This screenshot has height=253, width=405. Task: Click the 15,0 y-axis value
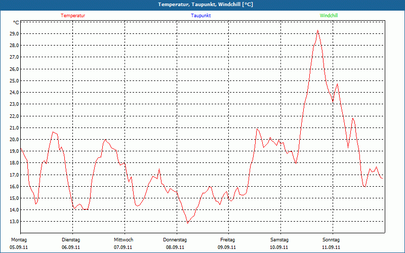tap(14, 198)
